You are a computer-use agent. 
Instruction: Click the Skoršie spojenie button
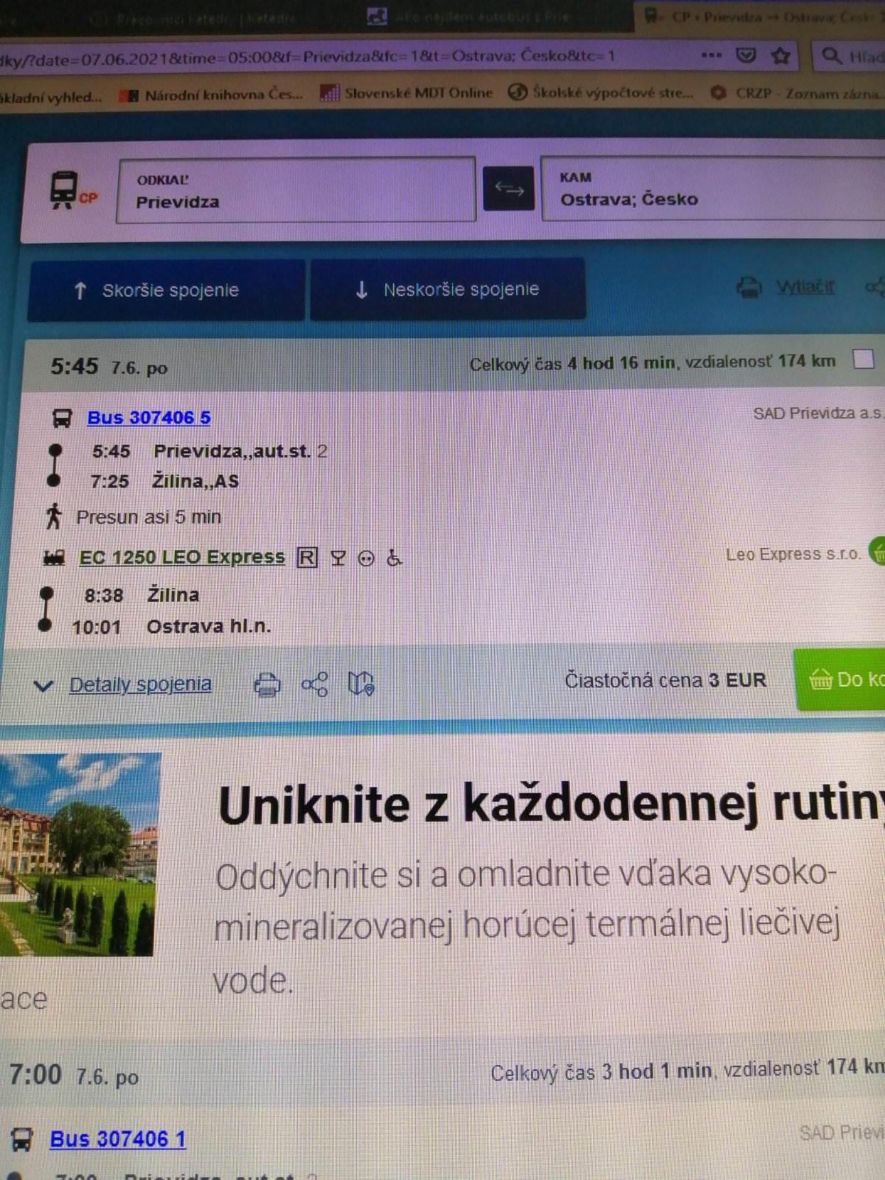click(x=166, y=290)
